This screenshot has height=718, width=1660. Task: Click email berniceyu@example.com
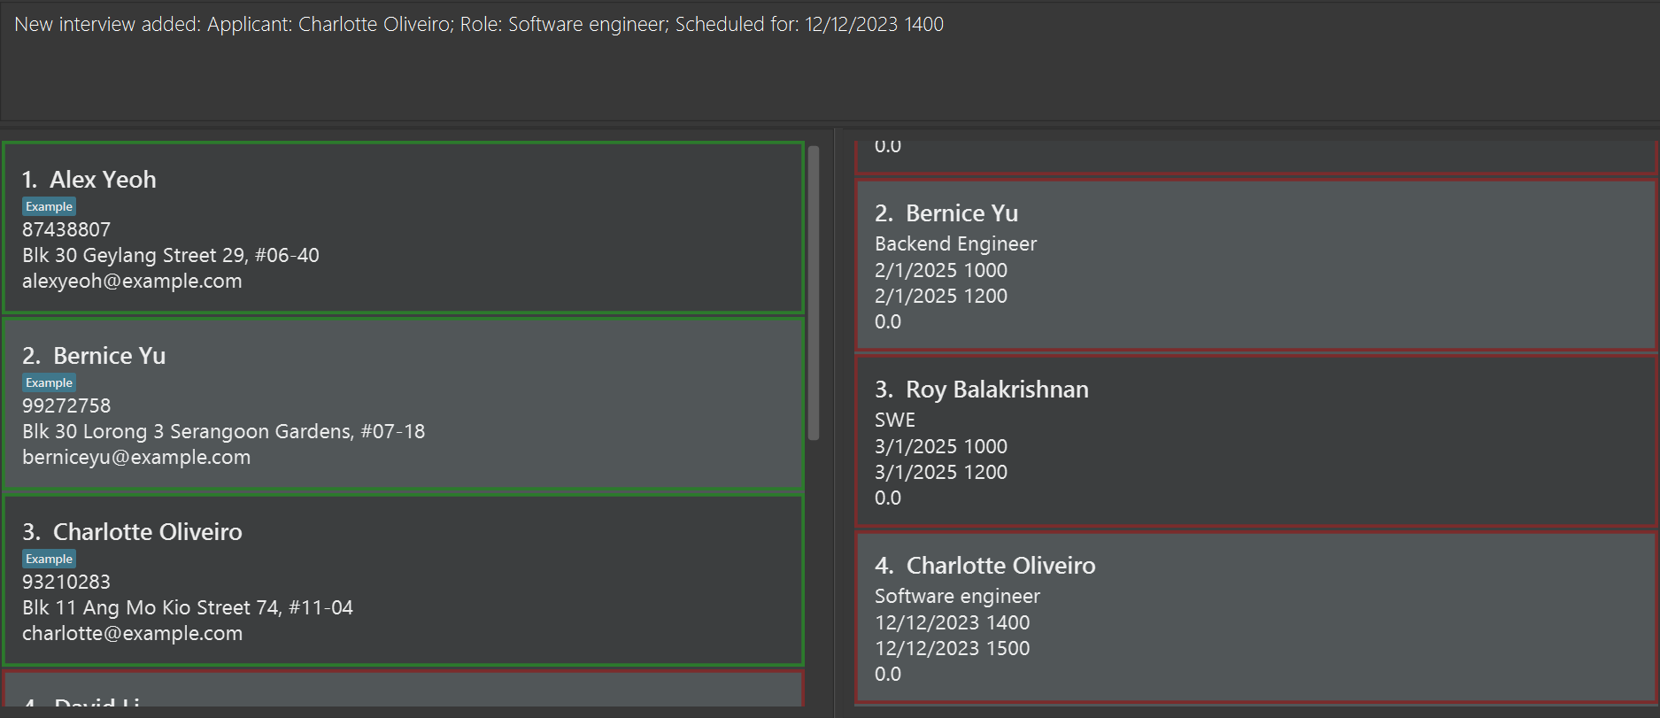(x=136, y=457)
